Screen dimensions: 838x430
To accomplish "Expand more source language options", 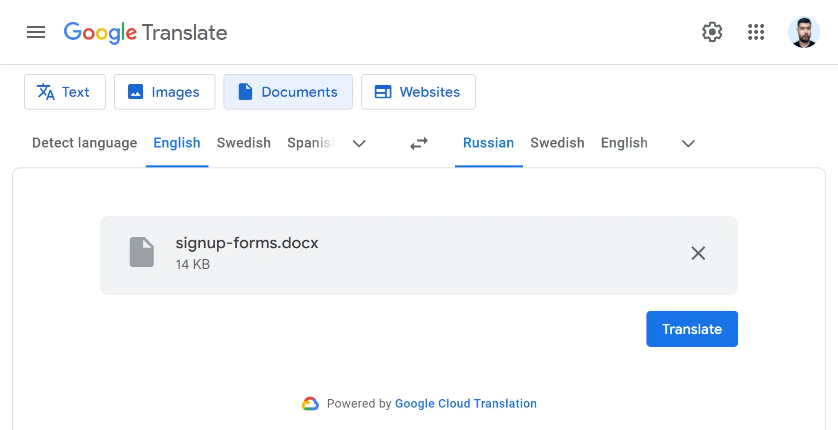I will click(359, 144).
